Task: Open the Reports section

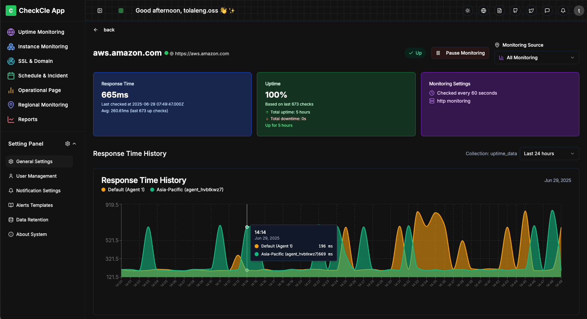Action: coord(28,119)
